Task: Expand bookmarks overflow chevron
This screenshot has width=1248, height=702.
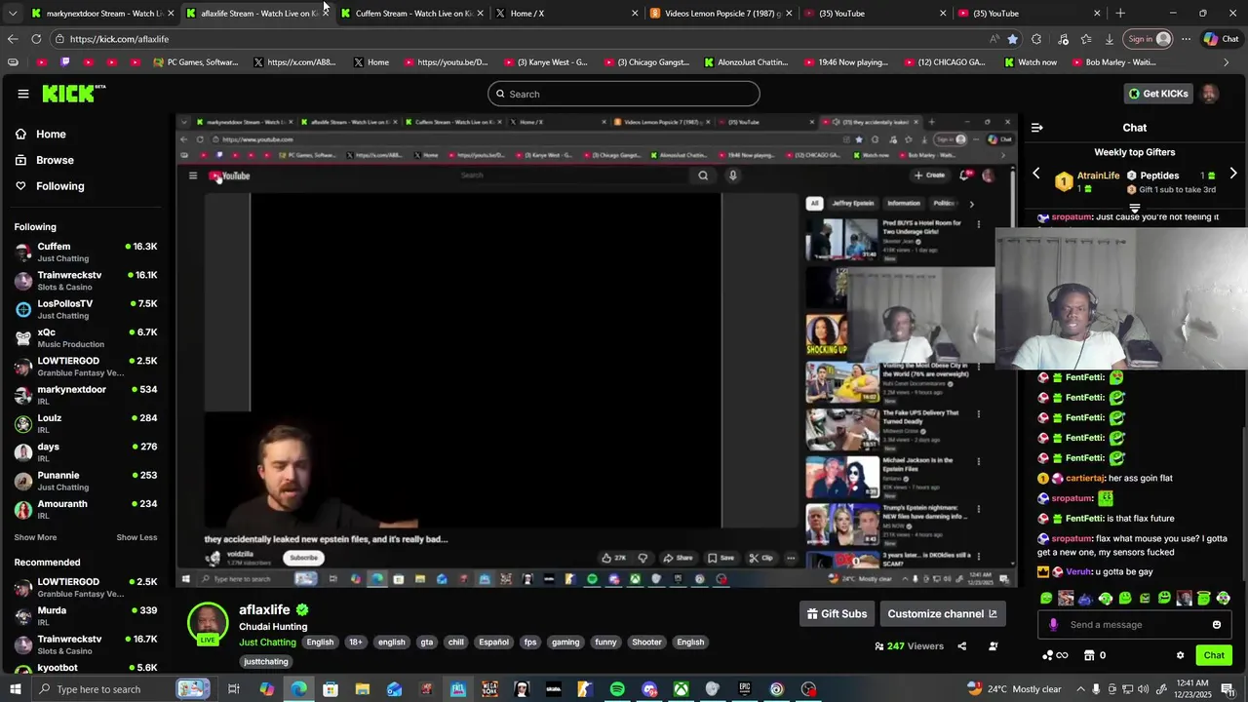Action: coord(1227,62)
